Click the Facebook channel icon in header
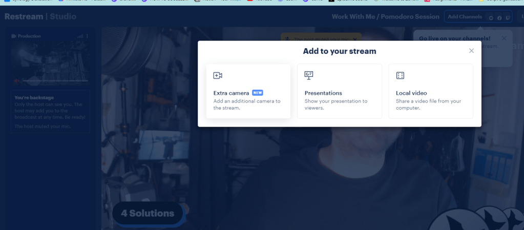 click(x=499, y=18)
